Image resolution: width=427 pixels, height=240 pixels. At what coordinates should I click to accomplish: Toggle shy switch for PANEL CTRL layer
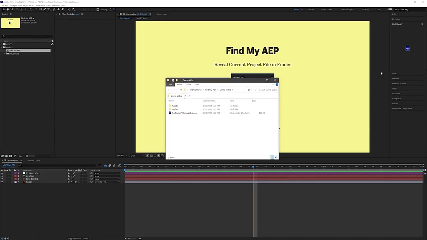tap(69, 173)
